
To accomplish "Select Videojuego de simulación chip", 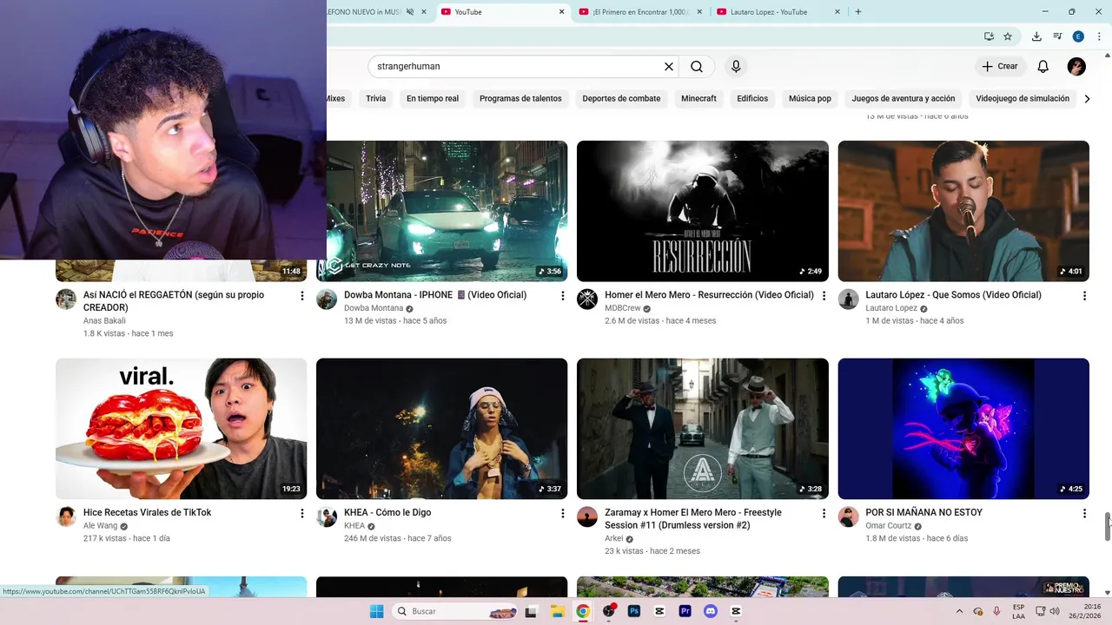I will (x=1023, y=98).
